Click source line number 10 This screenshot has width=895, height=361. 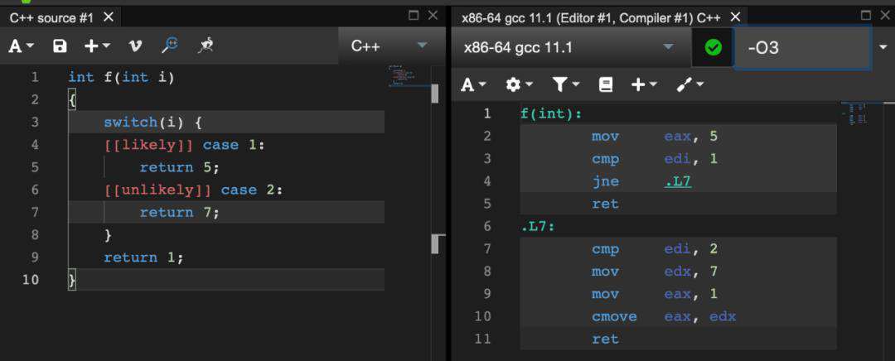pyautogui.click(x=31, y=280)
